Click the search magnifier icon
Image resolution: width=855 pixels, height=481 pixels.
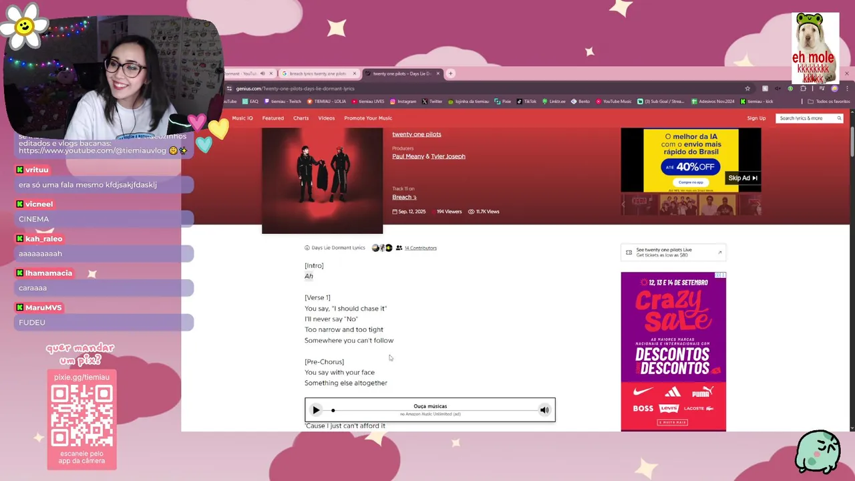click(x=839, y=118)
